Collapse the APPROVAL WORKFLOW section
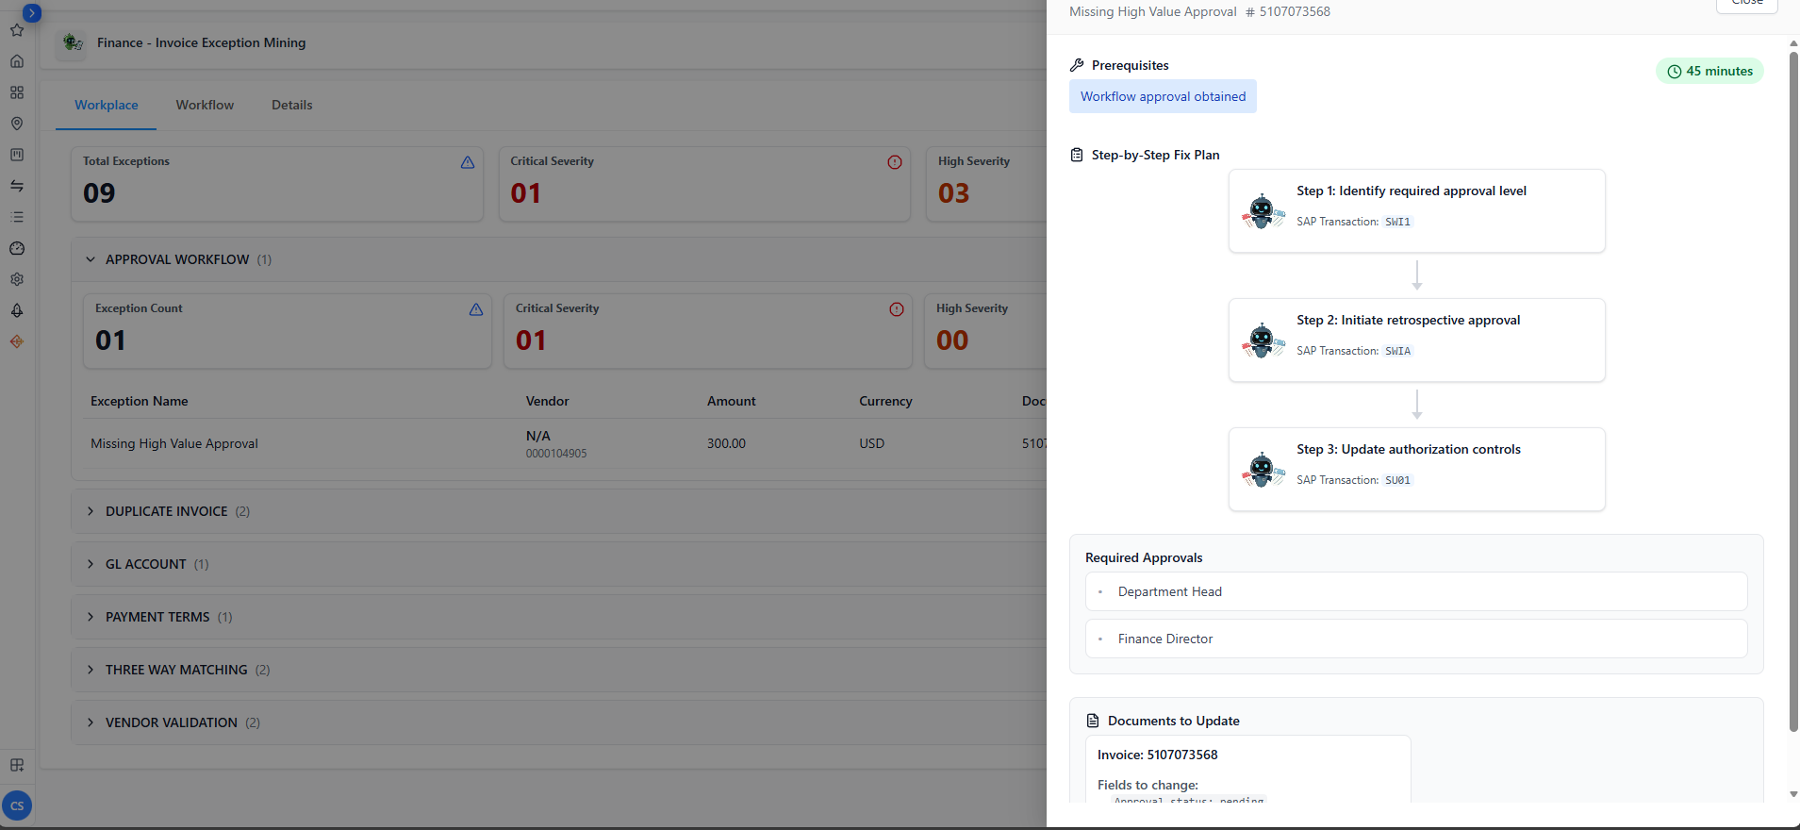The image size is (1800, 830). tap(91, 259)
